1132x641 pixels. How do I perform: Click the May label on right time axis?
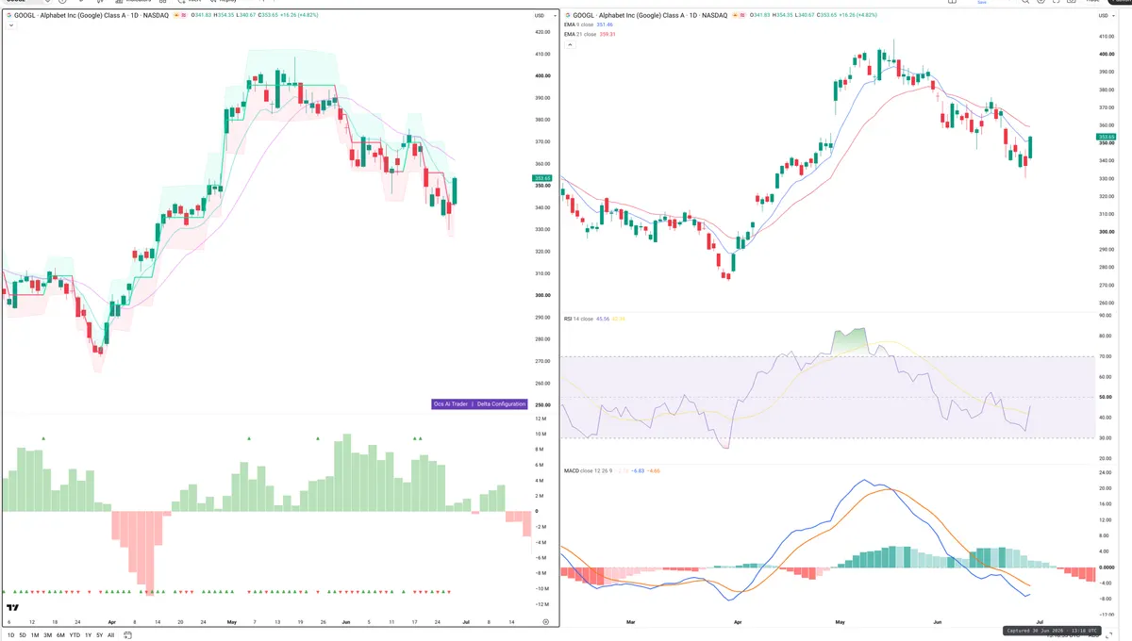838,623
